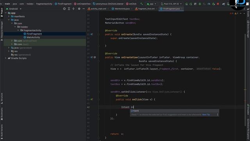Select FirstFragment in project tree
The width and height of the screenshot is (250, 141).
(x=33, y=34)
